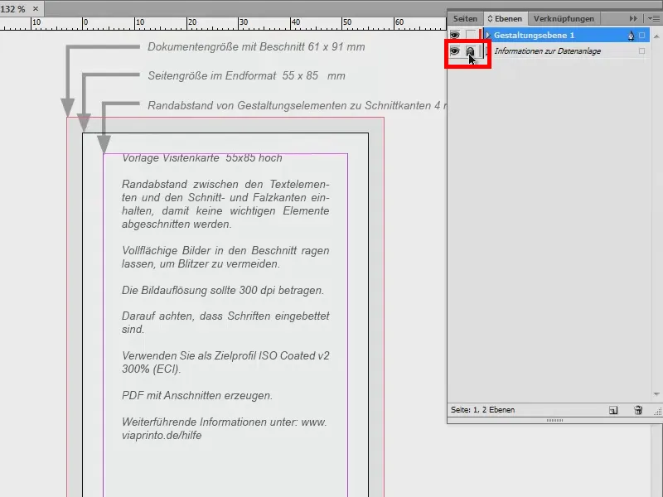The width and height of the screenshot is (663, 497).
Task: Expand the Gestaltungsebene 1 layer contents
Action: pyautogui.click(x=488, y=35)
